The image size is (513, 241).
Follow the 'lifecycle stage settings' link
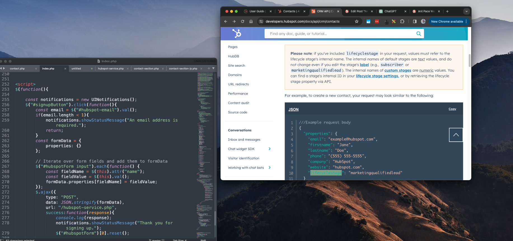point(377,76)
